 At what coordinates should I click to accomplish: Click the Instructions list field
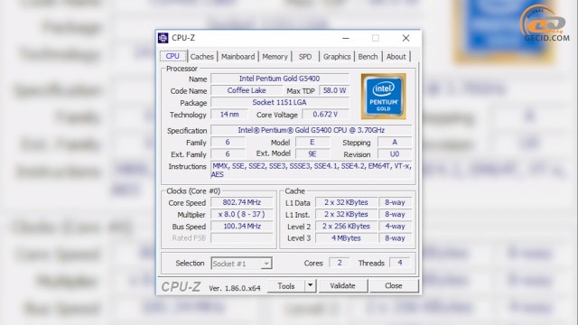pos(311,171)
